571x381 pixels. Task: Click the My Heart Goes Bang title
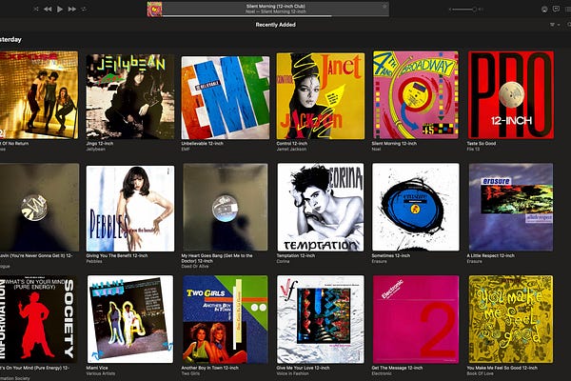[x=217, y=258]
